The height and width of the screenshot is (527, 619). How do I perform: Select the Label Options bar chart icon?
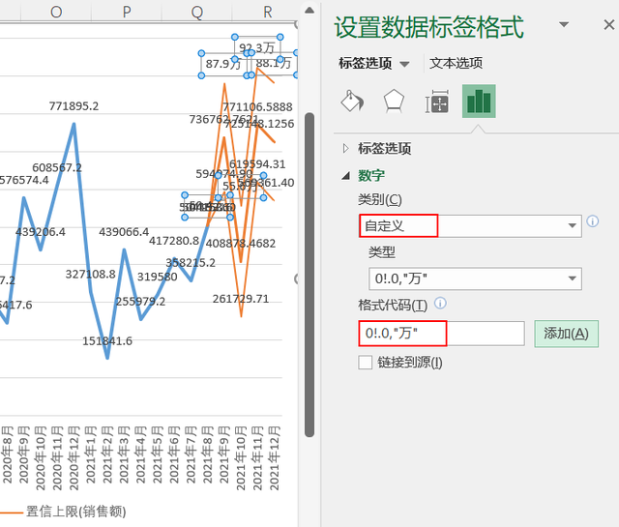pyautogui.click(x=479, y=102)
